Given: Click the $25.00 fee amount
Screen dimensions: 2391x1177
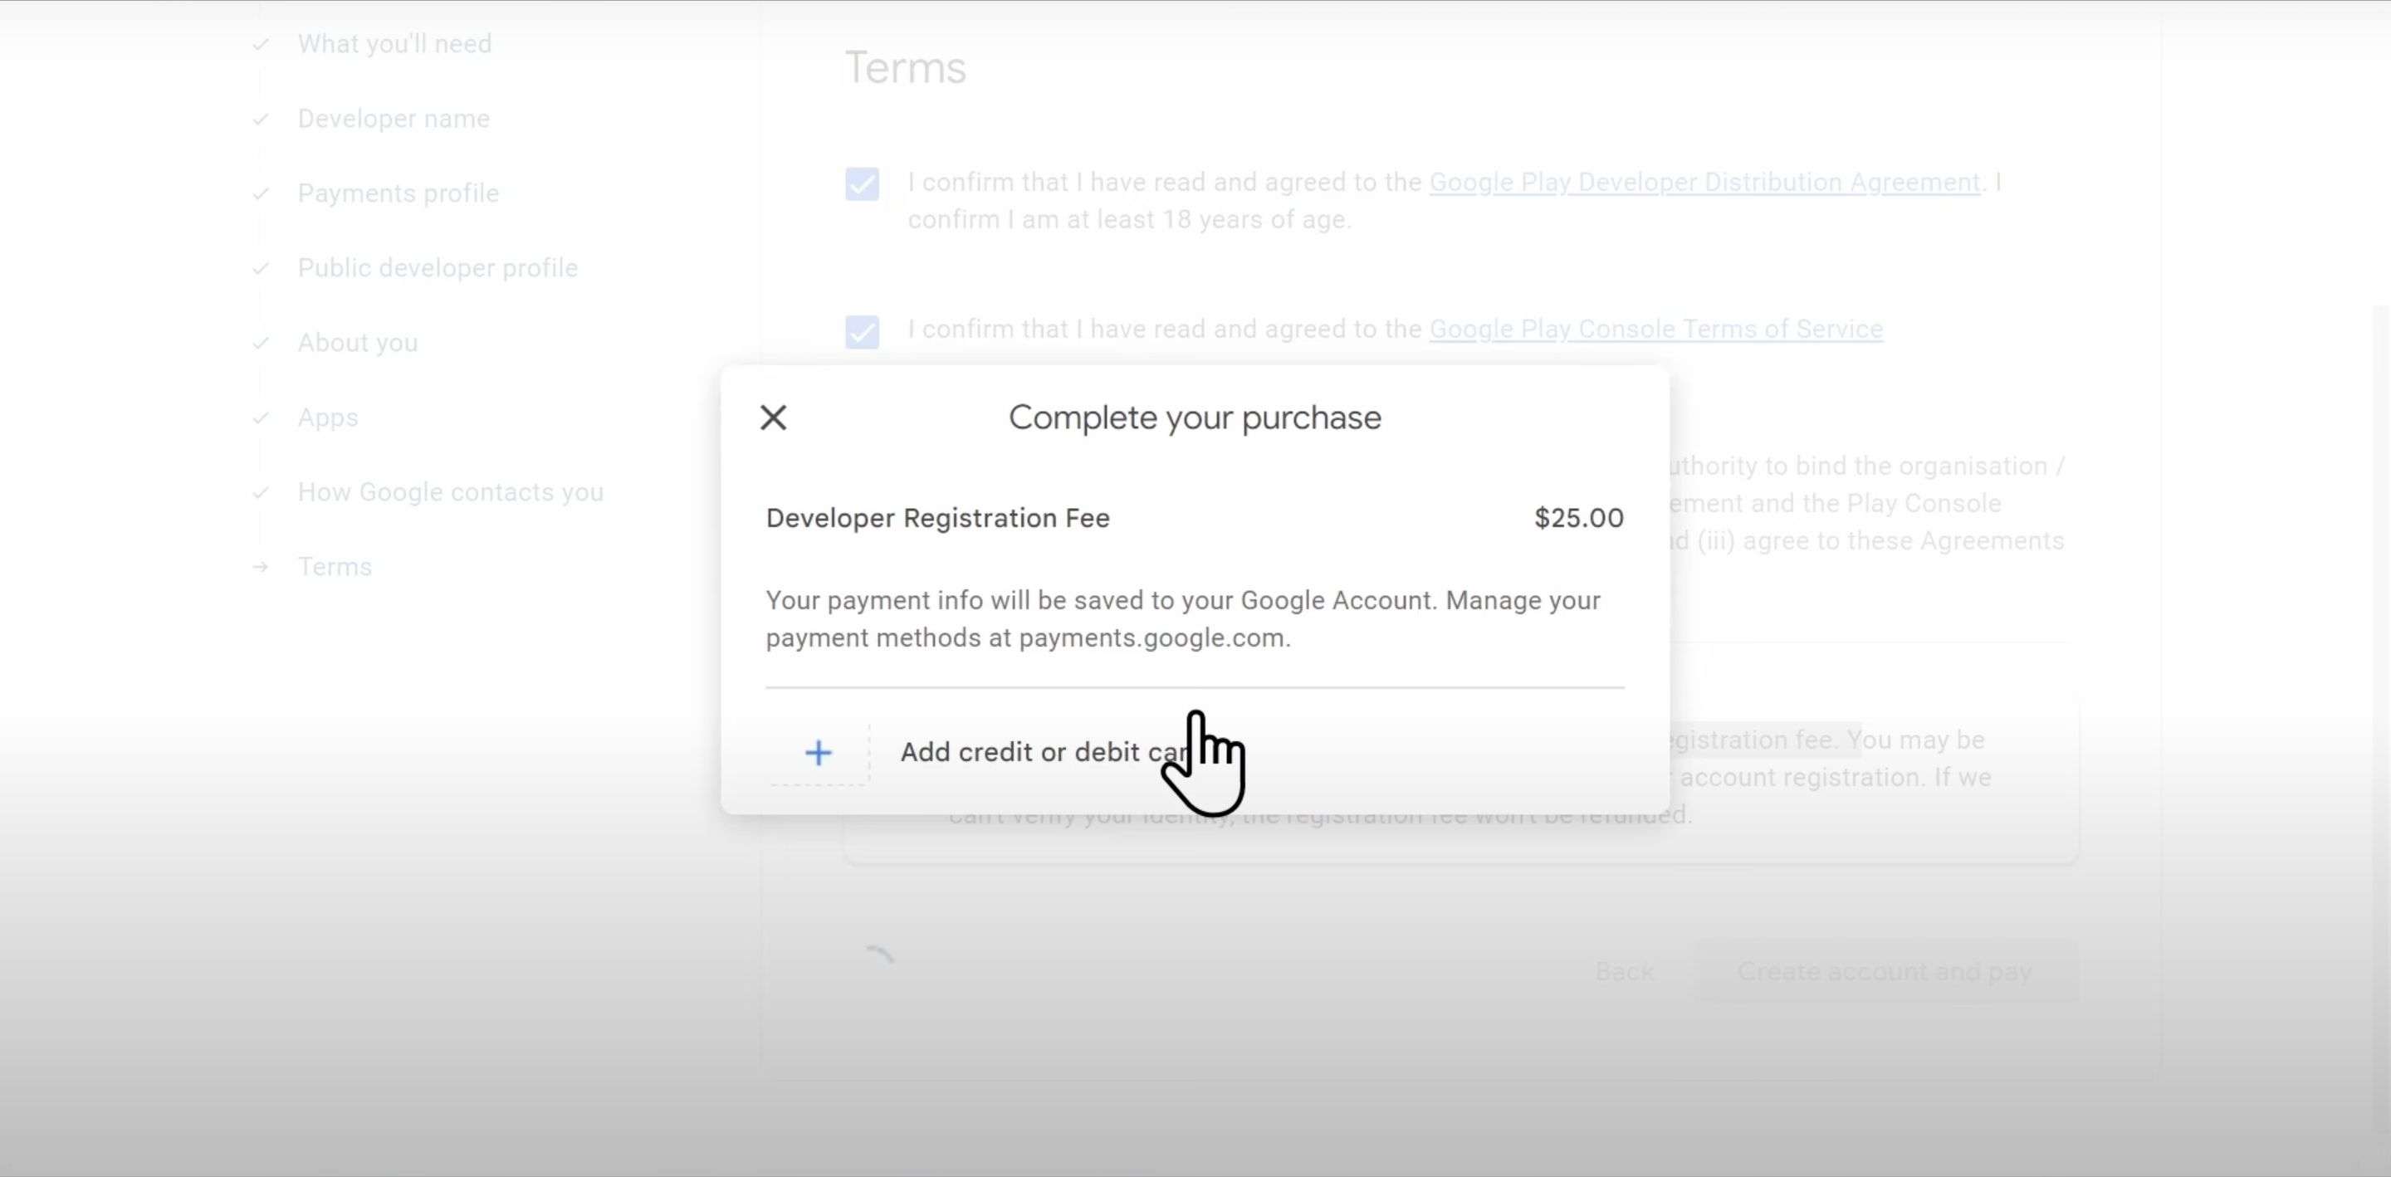Looking at the screenshot, I should coord(1578,518).
